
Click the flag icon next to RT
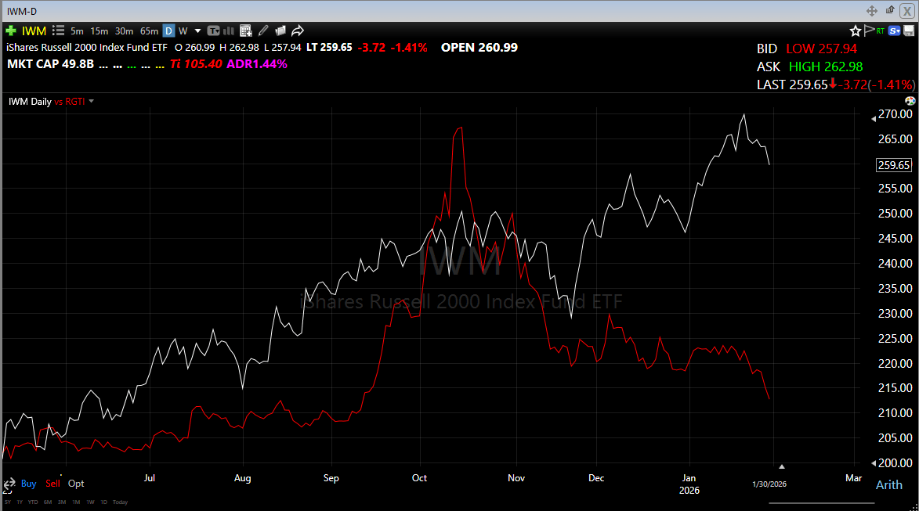[869, 31]
